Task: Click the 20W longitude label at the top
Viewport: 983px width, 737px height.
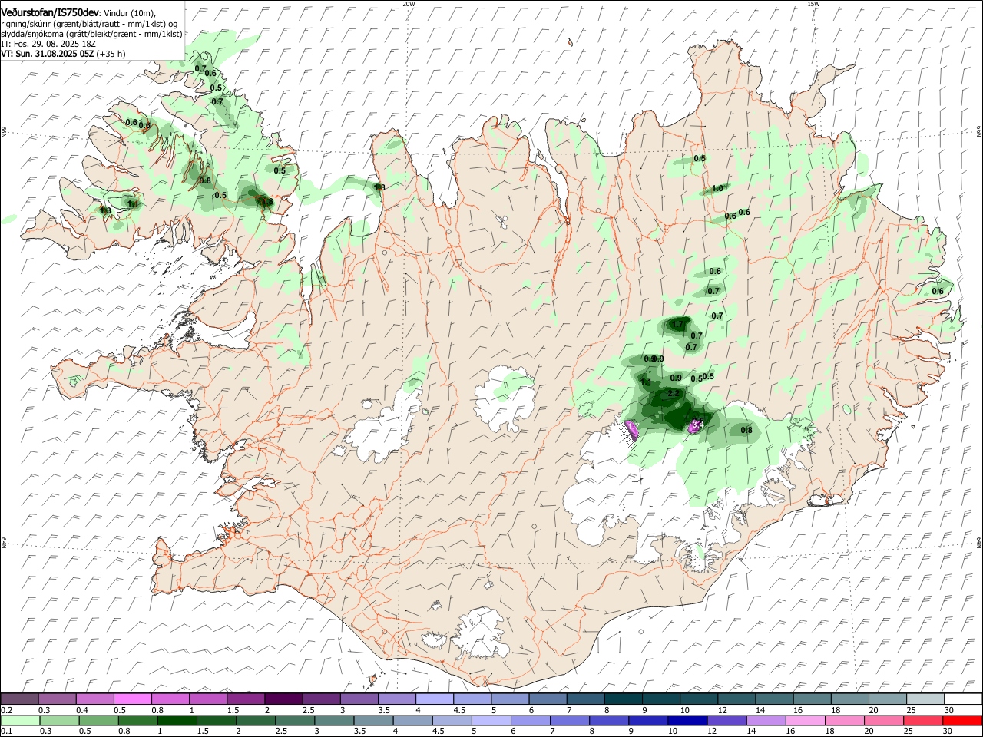Action: click(409, 4)
